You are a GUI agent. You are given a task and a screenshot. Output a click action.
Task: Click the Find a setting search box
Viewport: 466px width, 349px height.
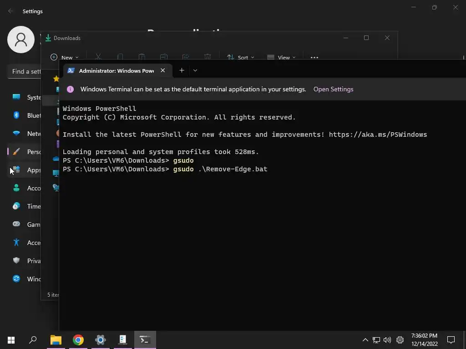pyautogui.click(x=24, y=71)
